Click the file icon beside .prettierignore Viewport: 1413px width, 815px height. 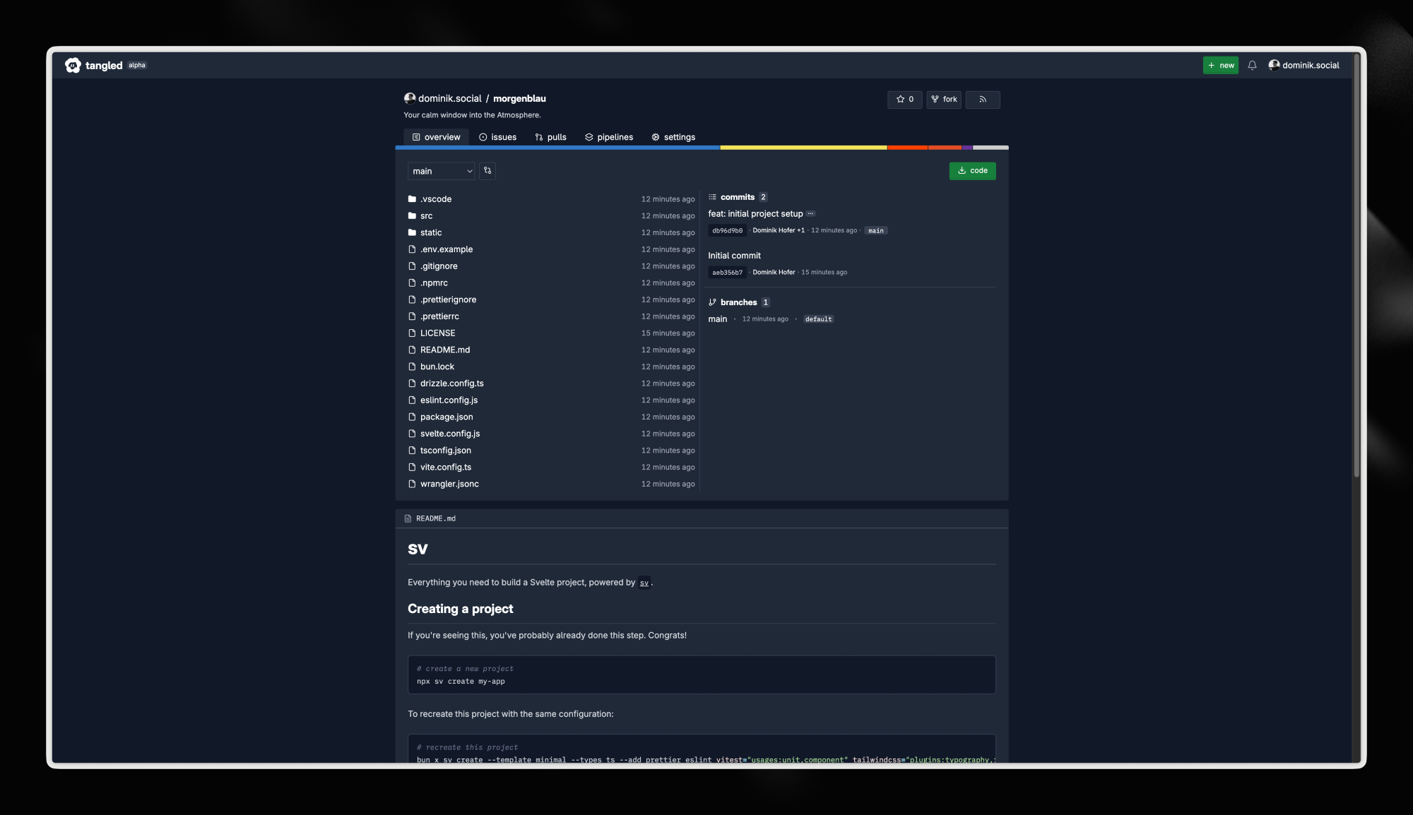(x=412, y=300)
